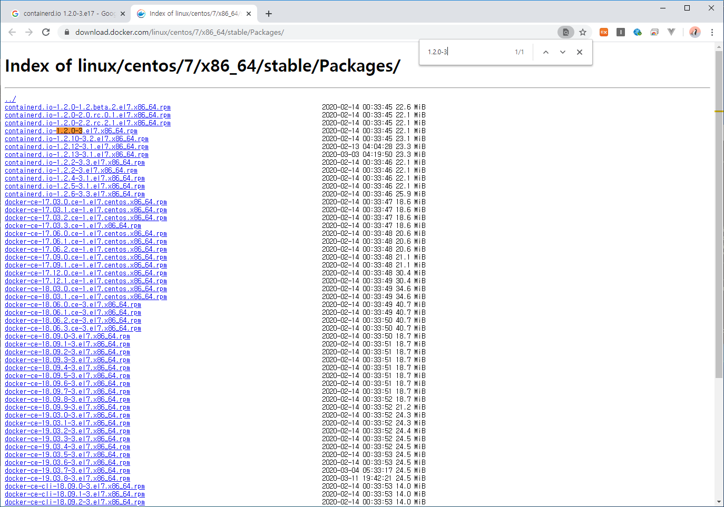This screenshot has width=724, height=507.
Task: Download docker-ce-17.09.1.ce-1.el7.centos rpm
Action: pos(86,265)
